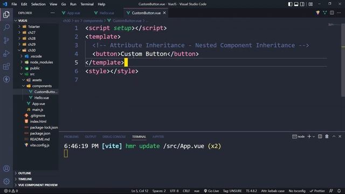Change UTF-8 file encoding

(x=174, y=191)
